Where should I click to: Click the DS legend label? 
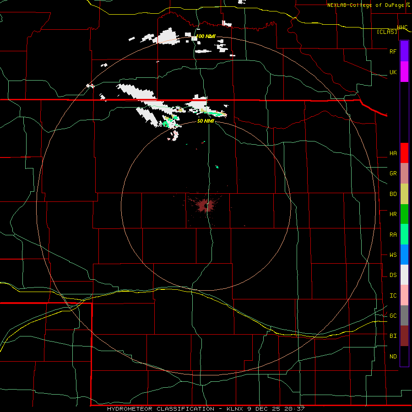(x=393, y=275)
